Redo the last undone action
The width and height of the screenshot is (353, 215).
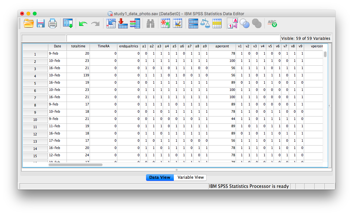(95, 23)
